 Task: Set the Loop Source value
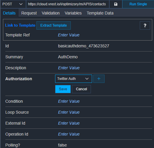pos(69,112)
